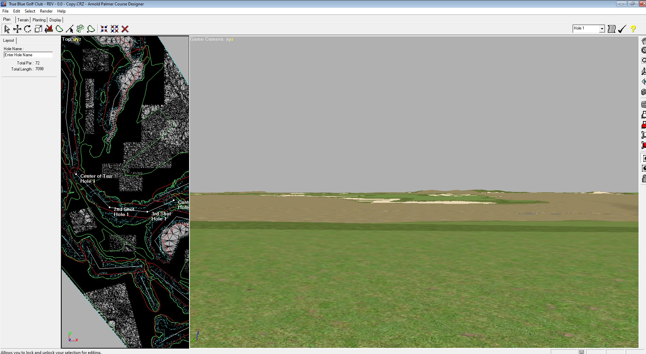This screenshot has height=354, width=646.
Task: Open the File menu
Action: (5, 11)
